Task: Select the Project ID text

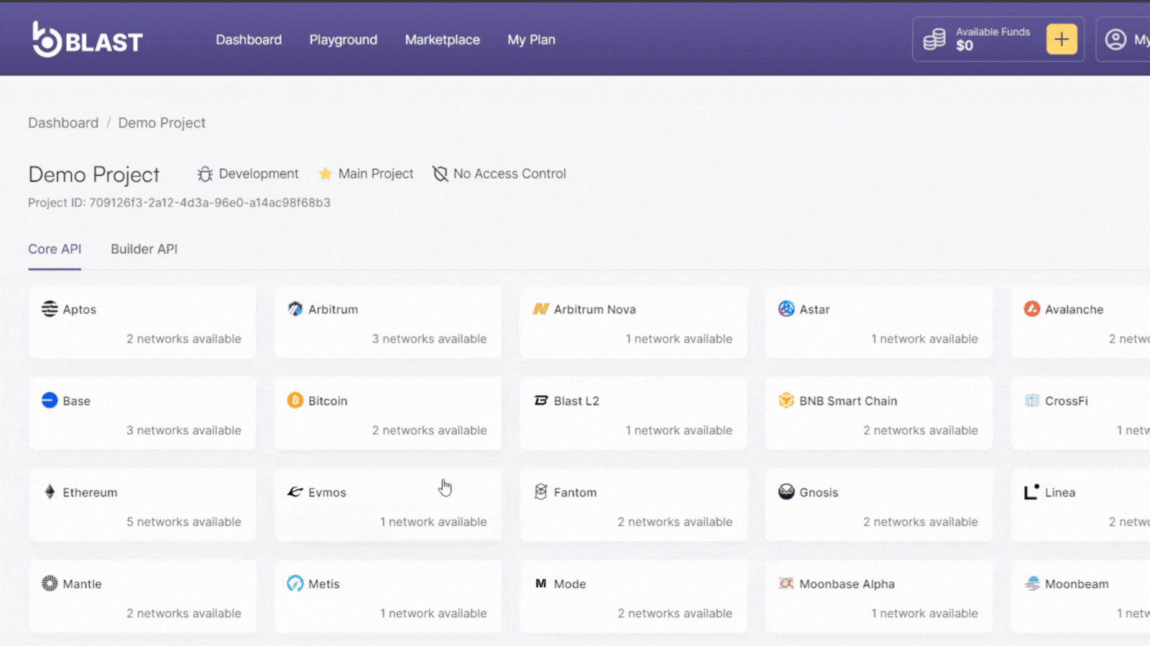Action: coord(179,202)
